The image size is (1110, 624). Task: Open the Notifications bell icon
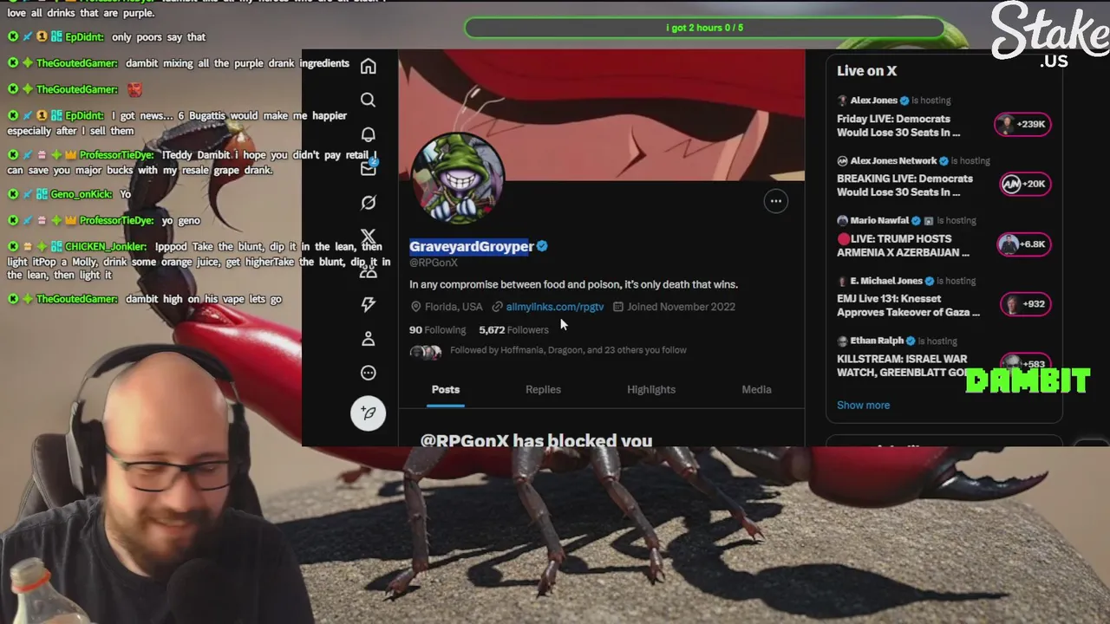369,134
